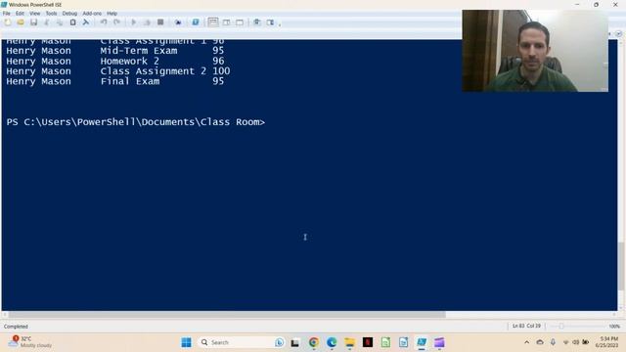
Task: Click the purple video editor taskbar icon
Action: click(439, 342)
